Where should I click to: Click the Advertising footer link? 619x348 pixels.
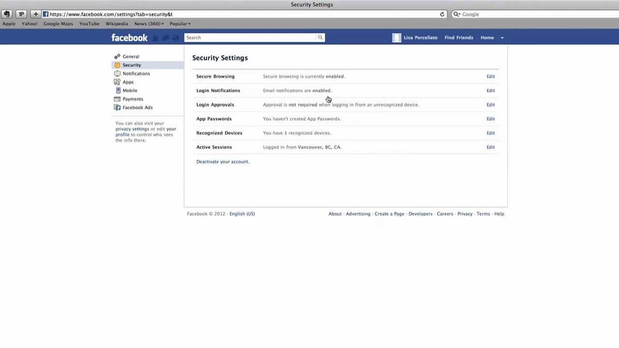click(358, 214)
